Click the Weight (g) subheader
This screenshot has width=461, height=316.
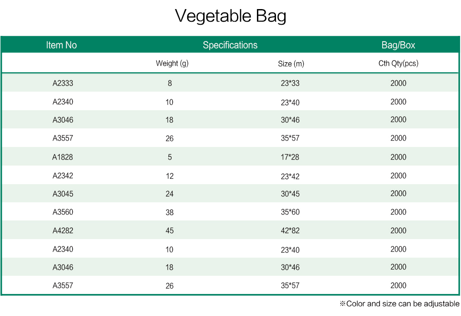point(172,64)
